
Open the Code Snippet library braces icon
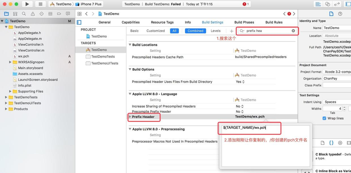click(x=331, y=143)
